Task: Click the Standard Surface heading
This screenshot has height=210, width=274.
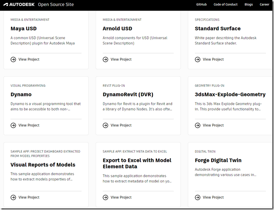Action: 218,28
